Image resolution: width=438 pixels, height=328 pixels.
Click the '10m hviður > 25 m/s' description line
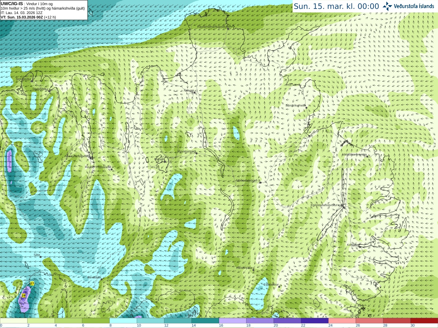click(43, 8)
